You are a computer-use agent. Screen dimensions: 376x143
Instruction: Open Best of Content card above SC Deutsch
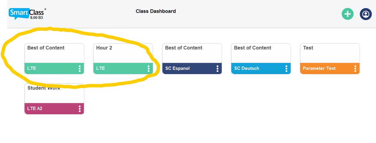point(261,53)
